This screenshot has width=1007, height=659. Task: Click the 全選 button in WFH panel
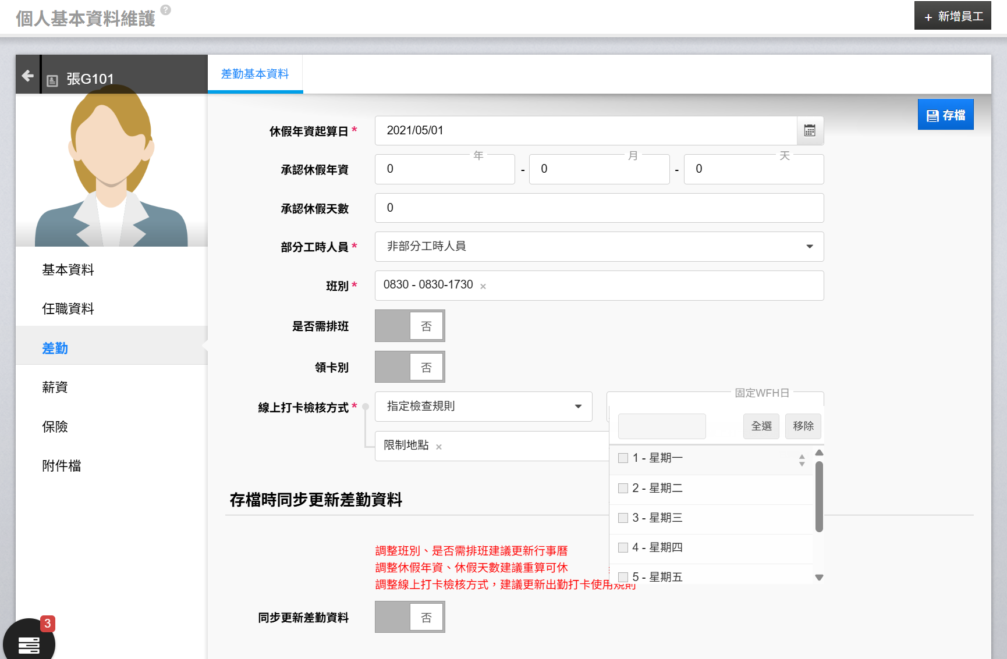tap(761, 426)
